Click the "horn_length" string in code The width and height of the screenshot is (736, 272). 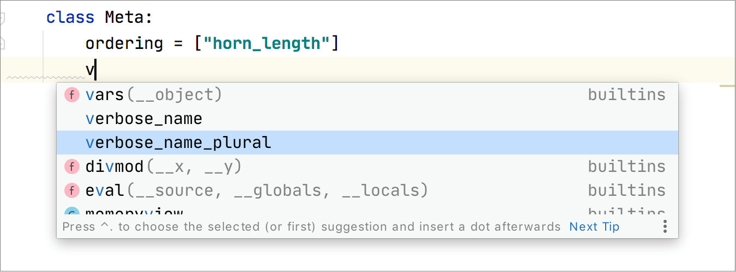[267, 42]
